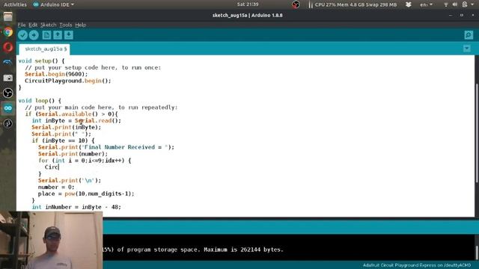The width and height of the screenshot is (479, 269).
Task: Open Arduino IDE app menu in top bar
Action: [x=53, y=4]
